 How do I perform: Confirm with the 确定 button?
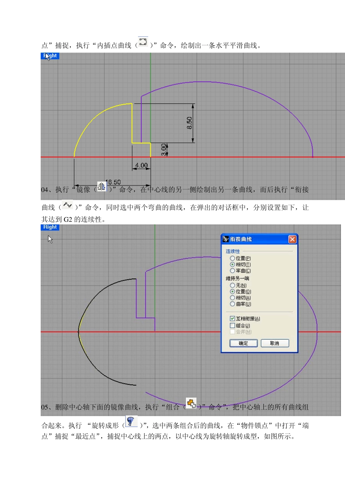243,343
